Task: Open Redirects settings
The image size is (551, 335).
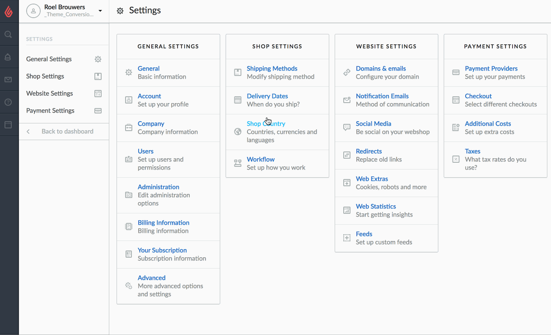Action: 369,151
